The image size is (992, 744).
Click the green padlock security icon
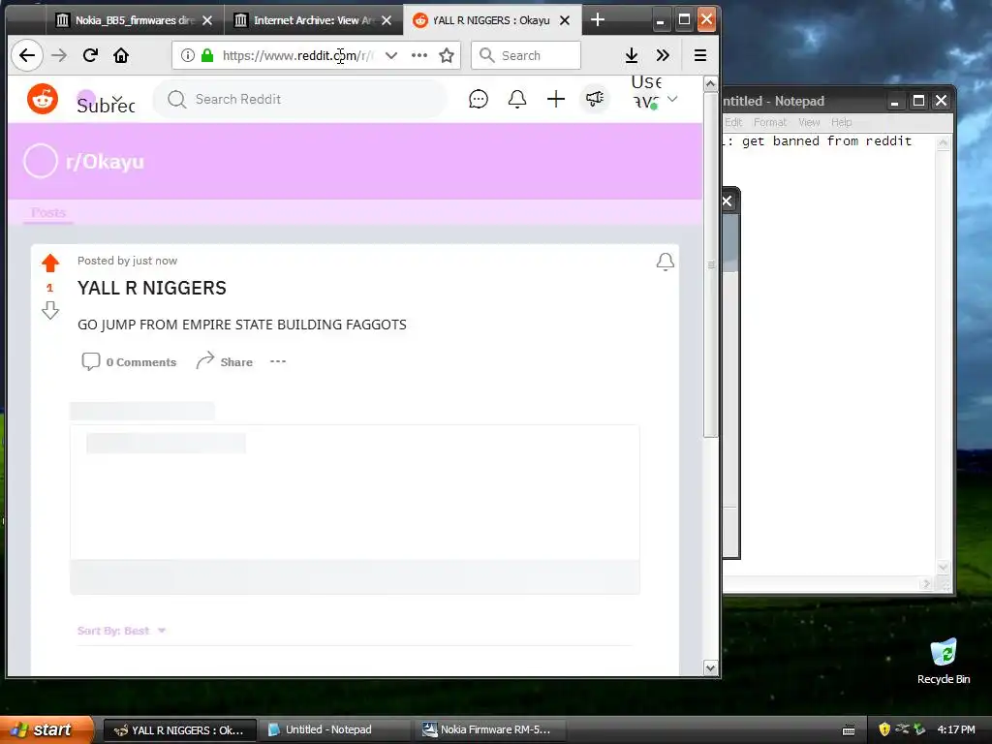click(x=207, y=55)
